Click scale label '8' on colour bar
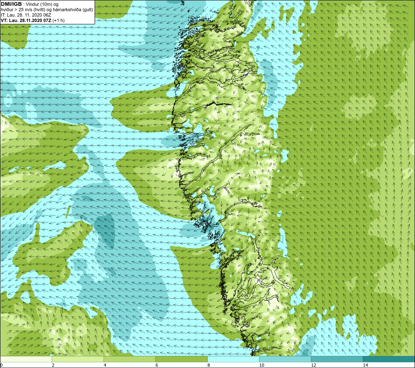 [x=209, y=365]
